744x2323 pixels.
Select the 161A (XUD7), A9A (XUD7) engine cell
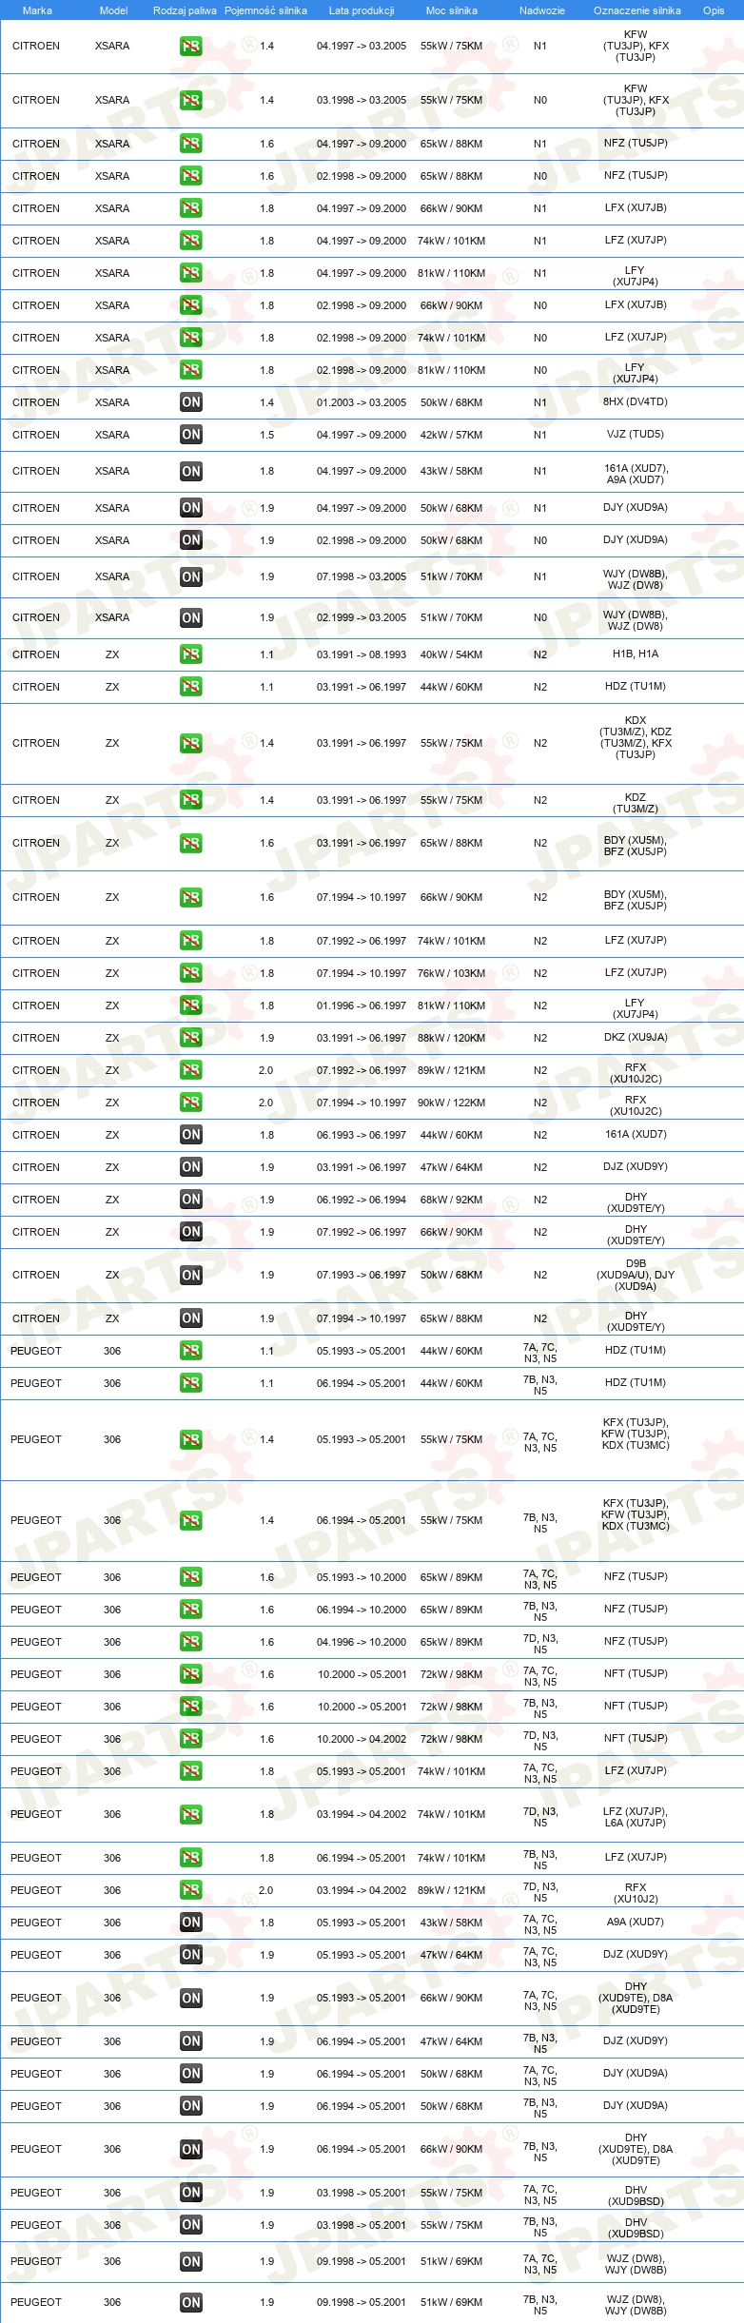pos(636,475)
